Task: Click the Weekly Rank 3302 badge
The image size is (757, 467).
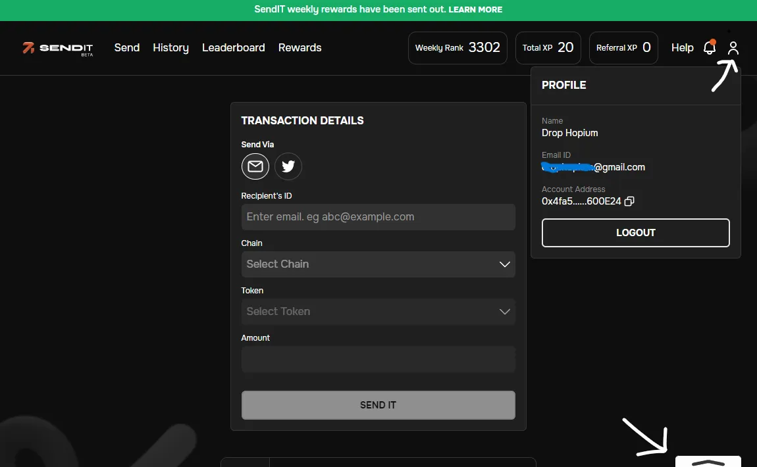Action: (457, 48)
